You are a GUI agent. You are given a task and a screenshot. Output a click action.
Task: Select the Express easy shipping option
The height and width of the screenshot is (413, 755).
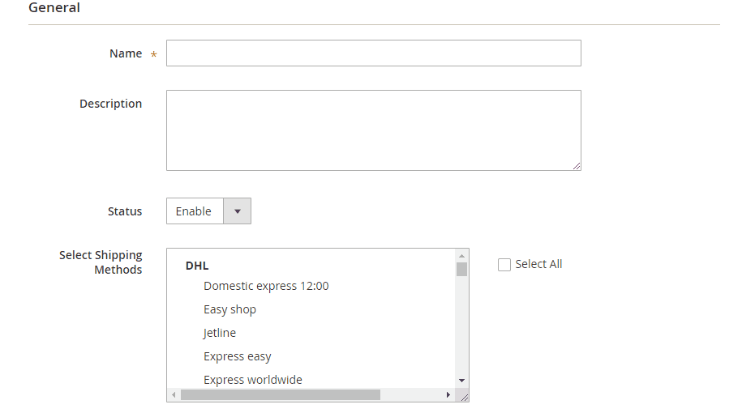[237, 356]
